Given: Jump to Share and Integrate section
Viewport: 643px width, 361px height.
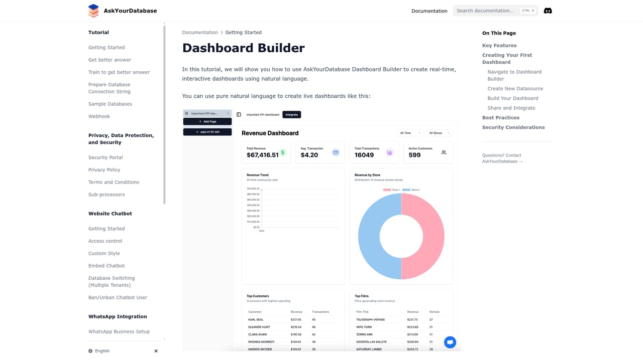Looking at the screenshot, I should point(511,108).
